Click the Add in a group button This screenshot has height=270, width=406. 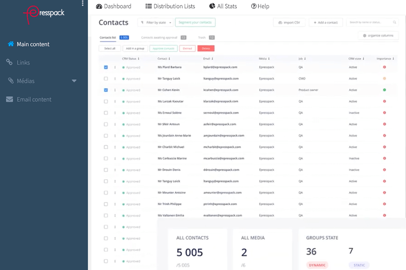click(135, 49)
